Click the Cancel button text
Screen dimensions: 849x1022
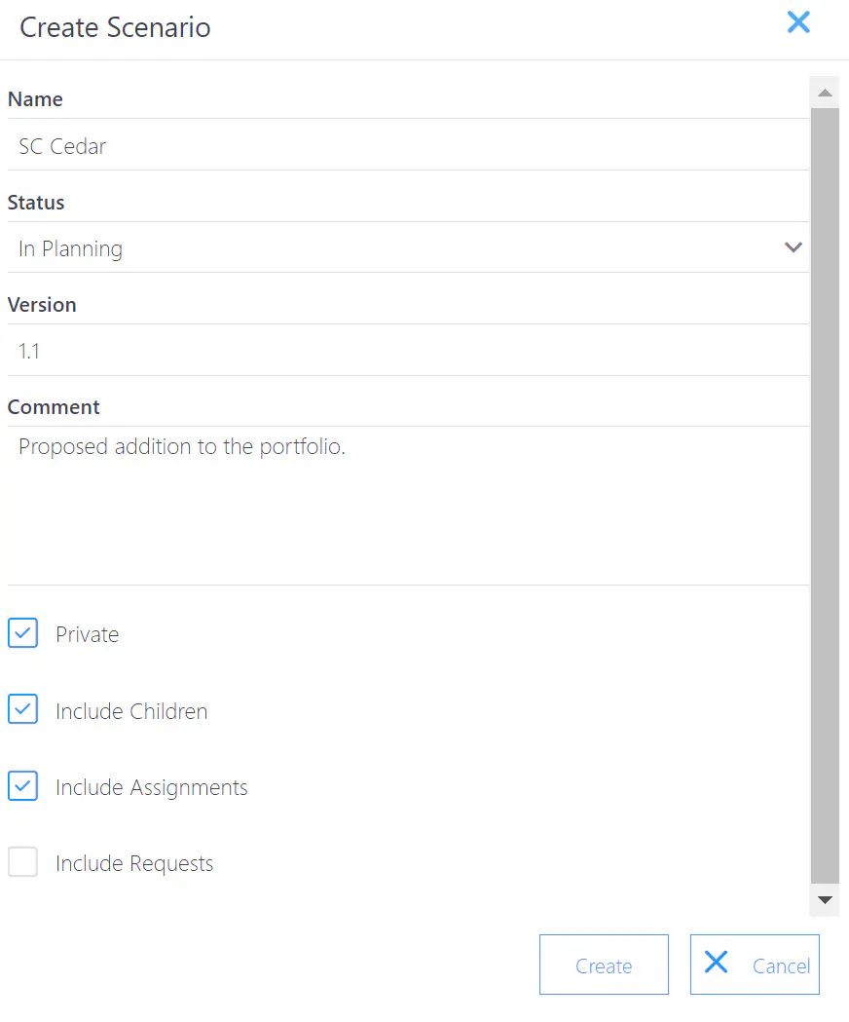point(781,965)
